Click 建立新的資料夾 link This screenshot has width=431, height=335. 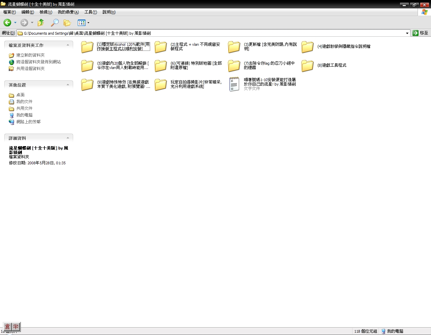[x=31, y=55]
